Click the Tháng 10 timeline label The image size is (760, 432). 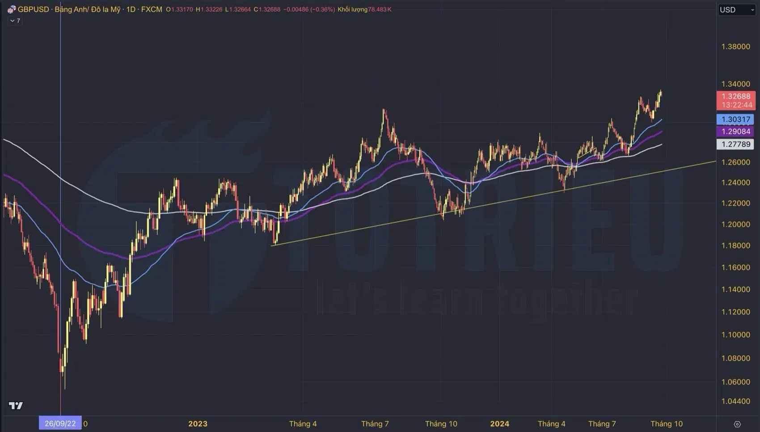[667, 424]
